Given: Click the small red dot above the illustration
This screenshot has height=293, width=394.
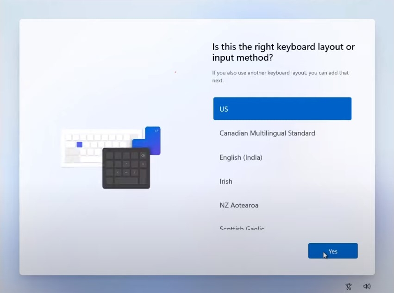Looking at the screenshot, I should pyautogui.click(x=175, y=72).
